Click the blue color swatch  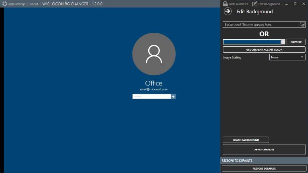point(252,42)
